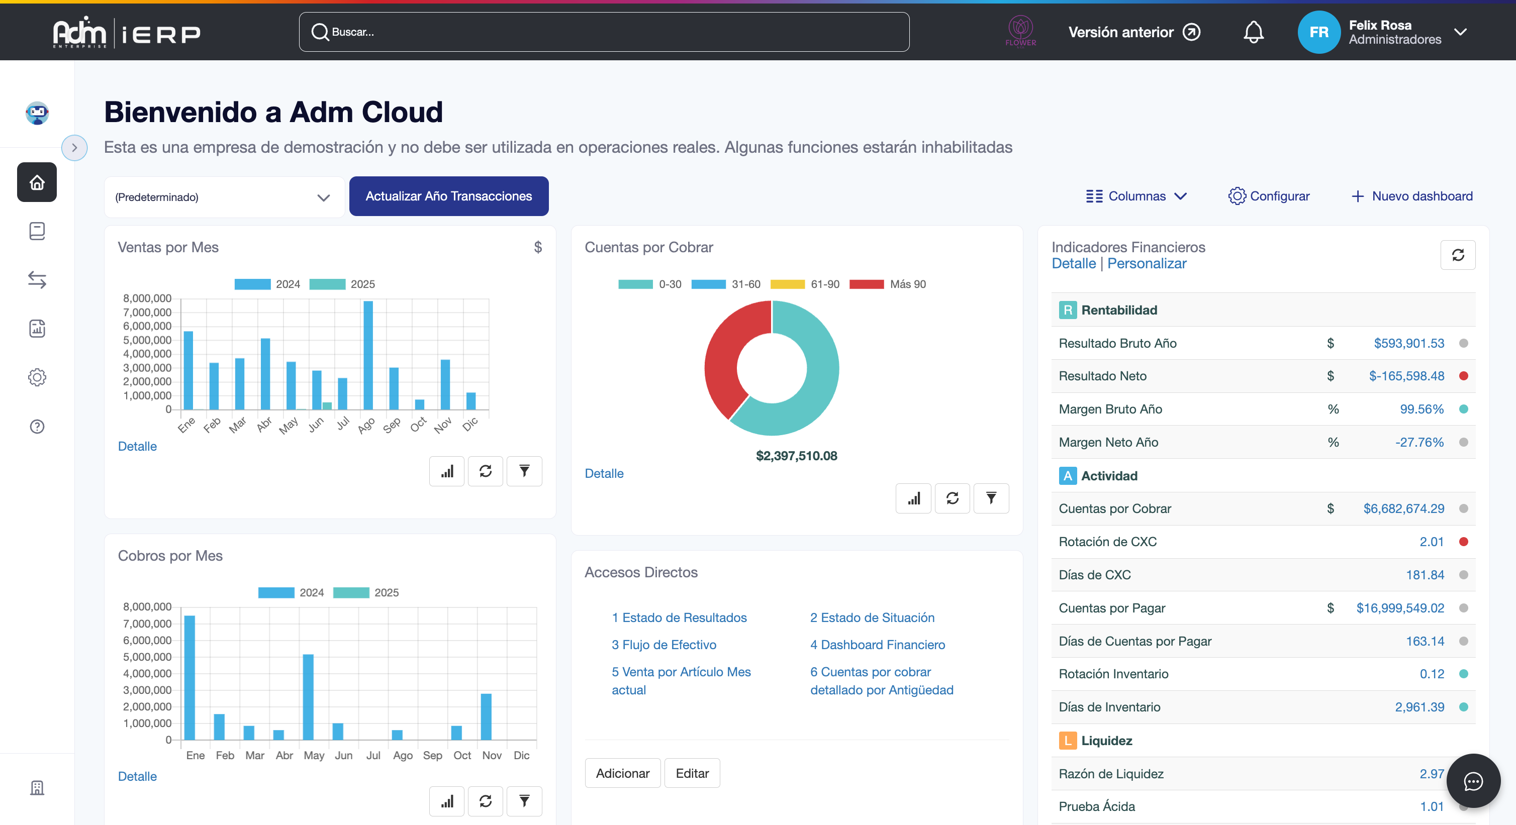Open the notifications bell
This screenshot has width=1516, height=825.
coord(1253,32)
